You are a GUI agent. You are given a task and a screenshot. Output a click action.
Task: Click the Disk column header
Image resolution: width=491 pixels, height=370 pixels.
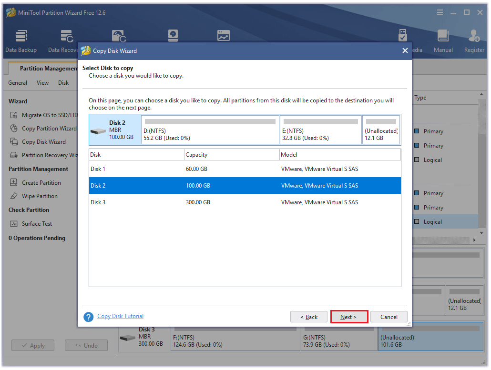(136, 154)
